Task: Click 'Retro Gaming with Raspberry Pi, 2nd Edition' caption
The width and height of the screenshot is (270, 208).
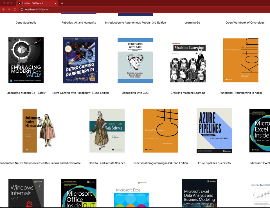Action: 81,93
